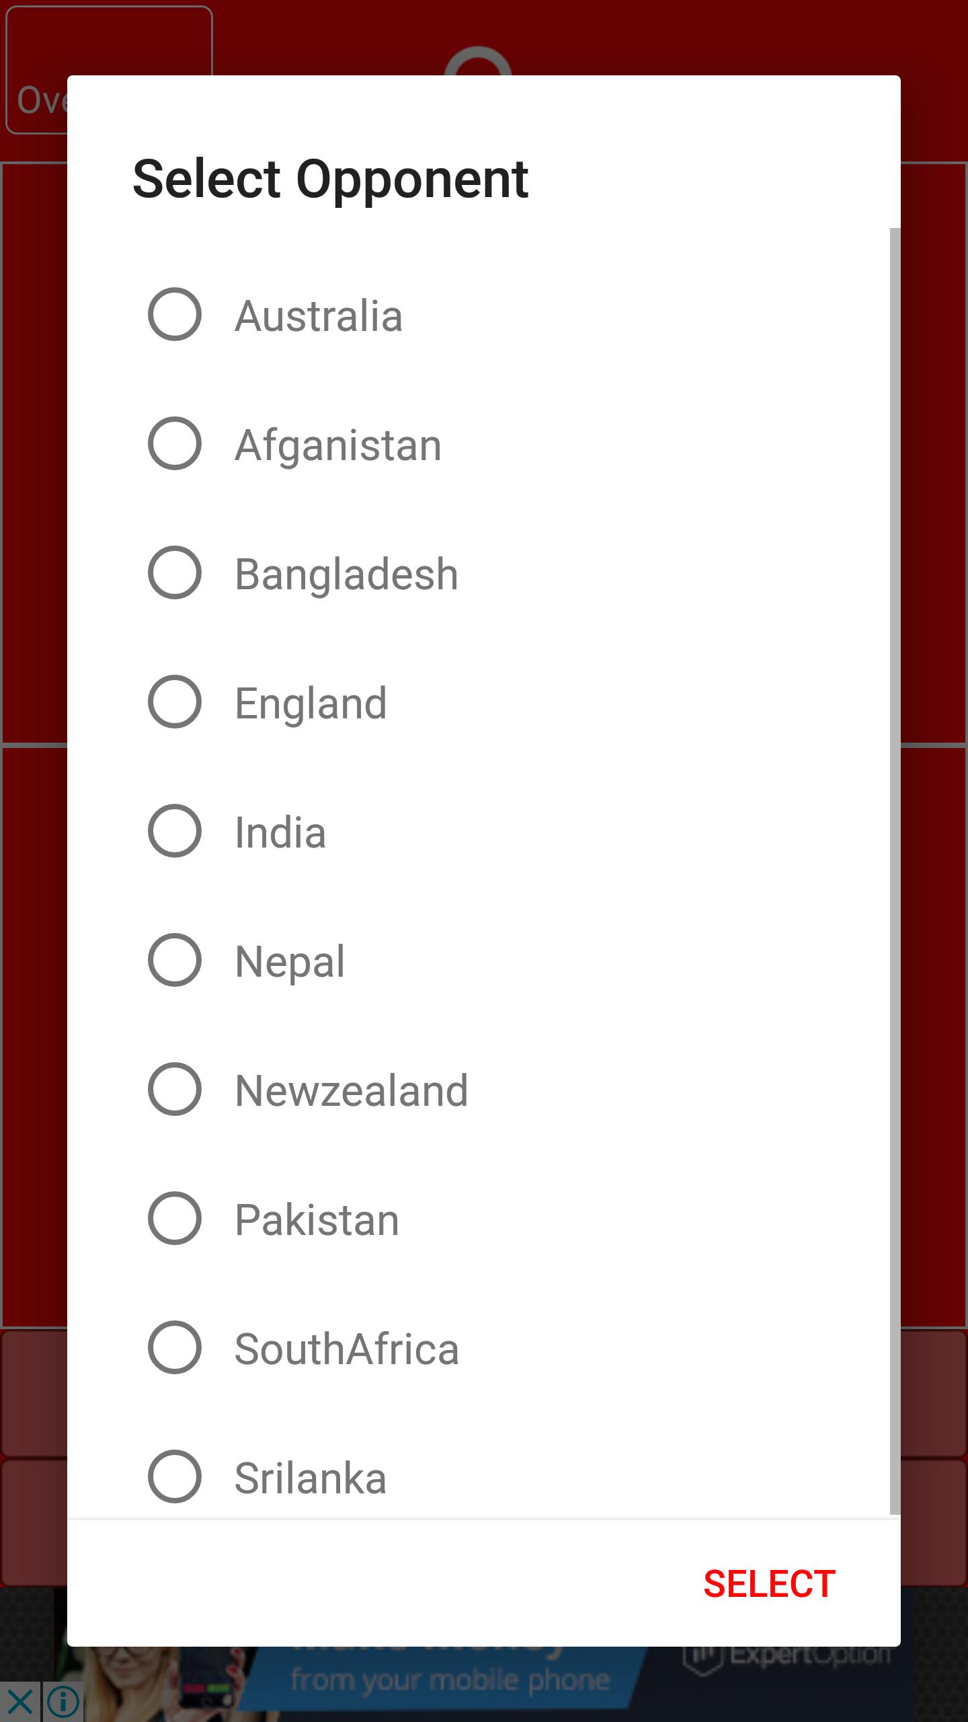Tap the Australia text label
This screenshot has height=1722, width=968.
click(x=319, y=315)
